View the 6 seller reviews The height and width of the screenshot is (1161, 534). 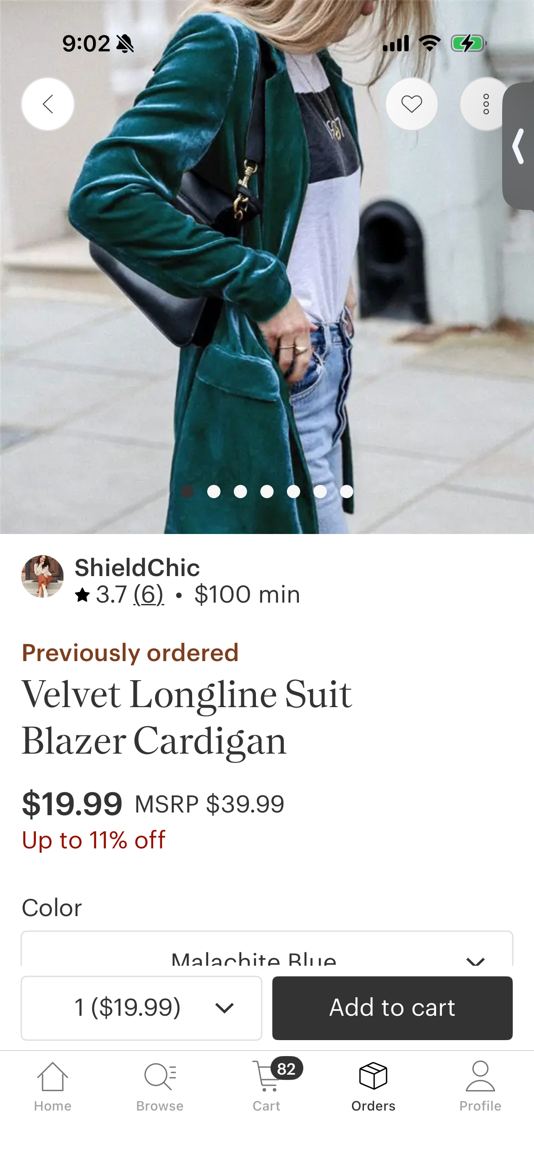tap(149, 594)
